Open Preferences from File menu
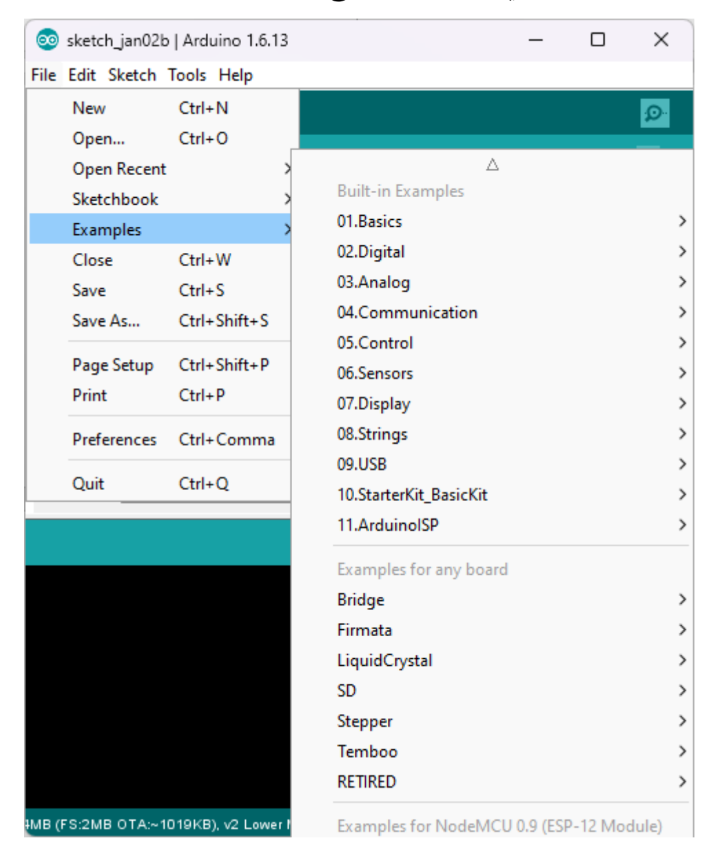713x856 pixels. (x=114, y=439)
